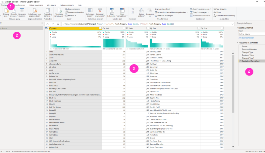Confirm the formula with the checkmark button
Viewport: 265px width, 153px height.
tap(53, 24)
